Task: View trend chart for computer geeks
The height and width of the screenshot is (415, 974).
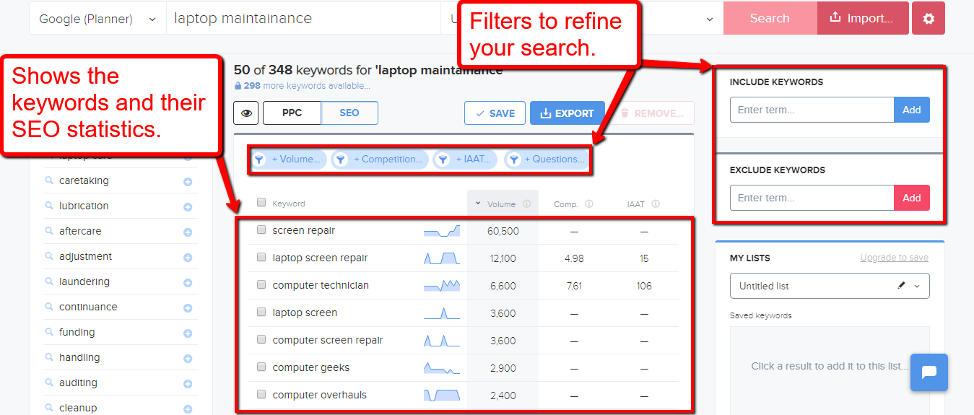Action: click(x=441, y=368)
